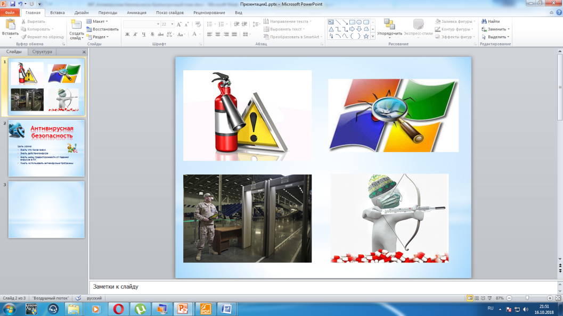
Task: Expand the shapes gallery More button
Action: [x=373, y=36]
